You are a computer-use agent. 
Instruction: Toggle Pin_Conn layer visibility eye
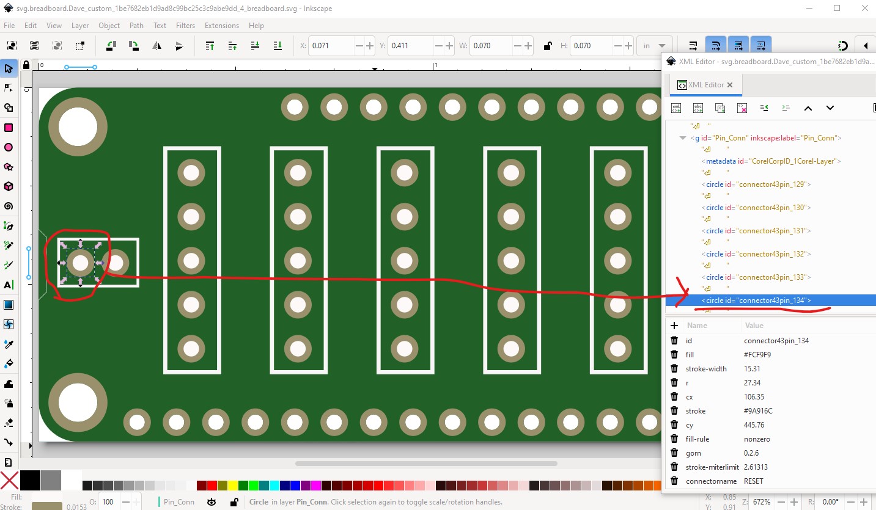pos(212,501)
